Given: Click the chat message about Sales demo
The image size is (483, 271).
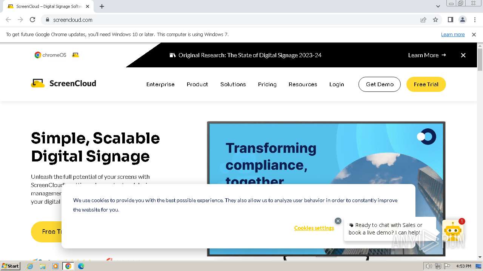Looking at the screenshot, I should pos(390,229).
